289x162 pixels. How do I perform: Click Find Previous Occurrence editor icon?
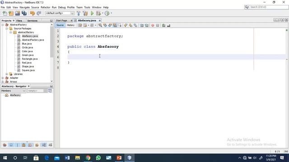[105, 25]
